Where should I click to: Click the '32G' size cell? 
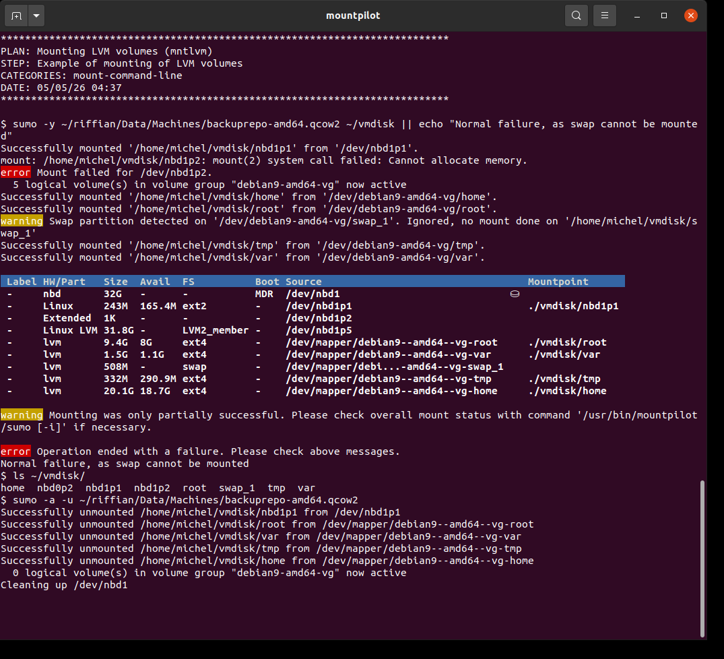pyautogui.click(x=112, y=294)
